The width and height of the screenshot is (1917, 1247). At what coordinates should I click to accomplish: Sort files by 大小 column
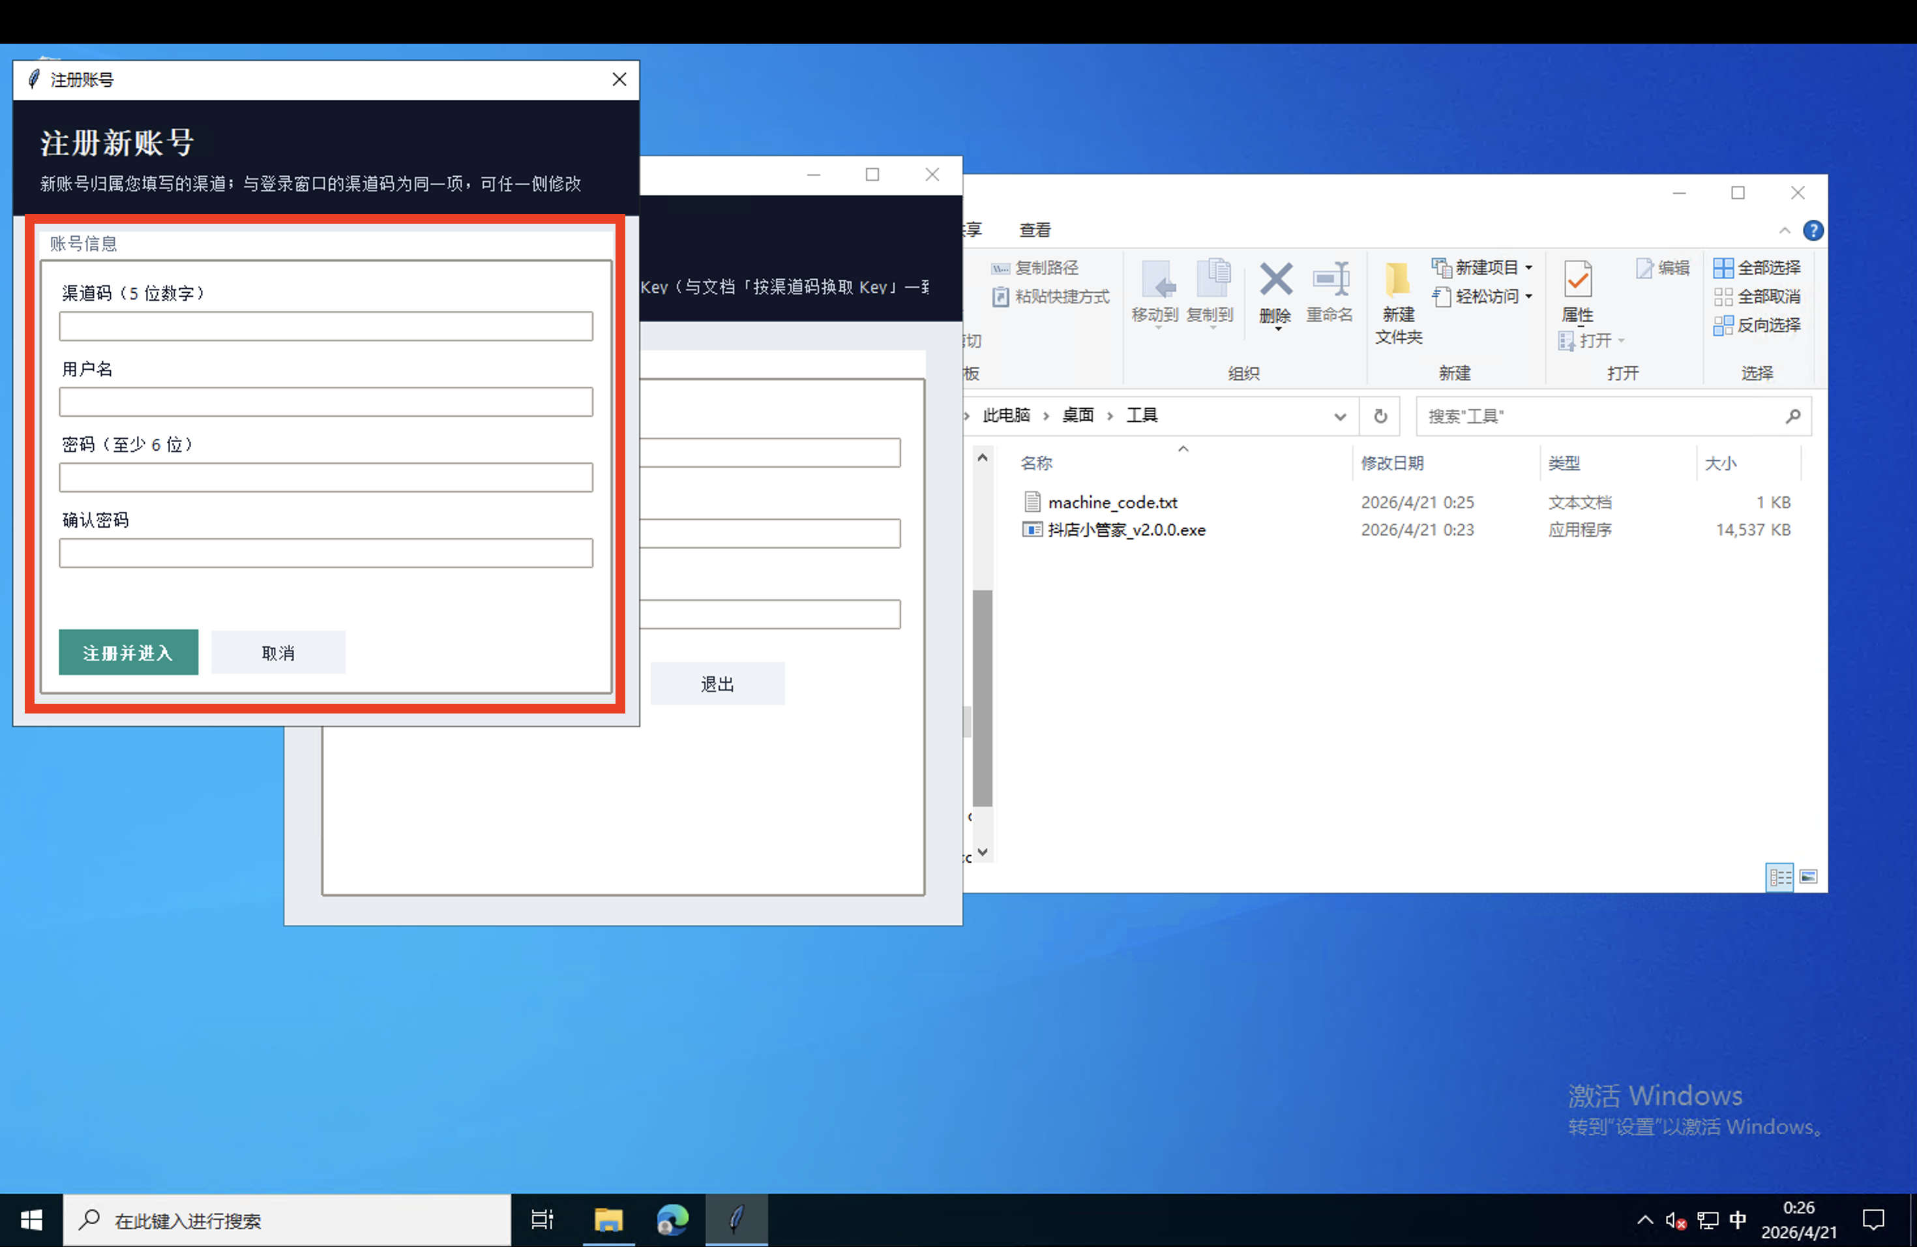point(1721,463)
